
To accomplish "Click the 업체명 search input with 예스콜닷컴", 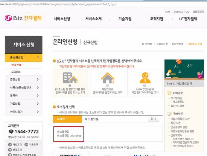I will pos(114,119).
